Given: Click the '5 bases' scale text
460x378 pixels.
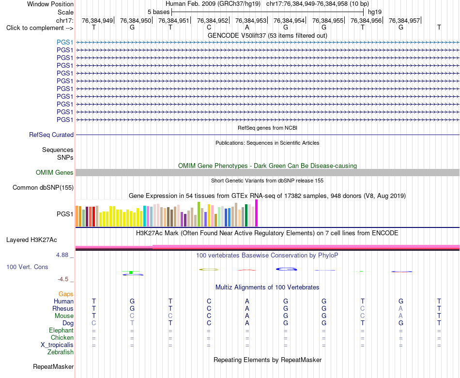Looking at the screenshot, I should pyautogui.click(x=158, y=12).
